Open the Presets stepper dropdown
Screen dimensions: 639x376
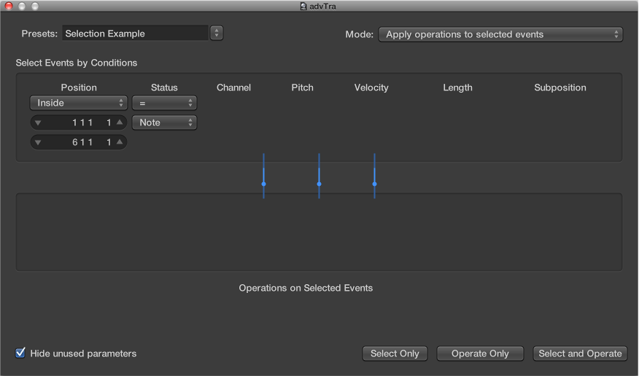point(217,33)
